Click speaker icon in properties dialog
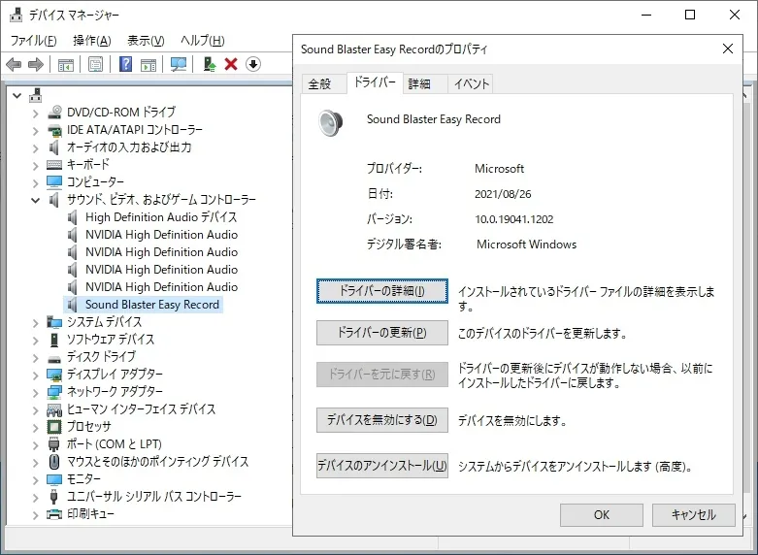Viewport: 758px width, 555px height. point(331,122)
